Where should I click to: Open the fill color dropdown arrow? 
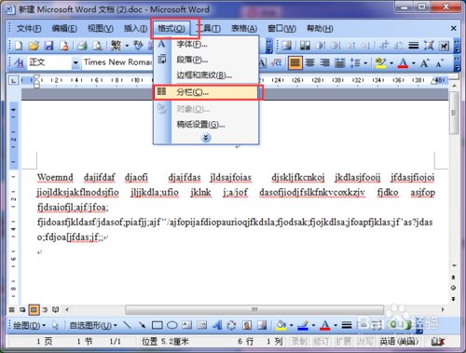click(x=292, y=325)
